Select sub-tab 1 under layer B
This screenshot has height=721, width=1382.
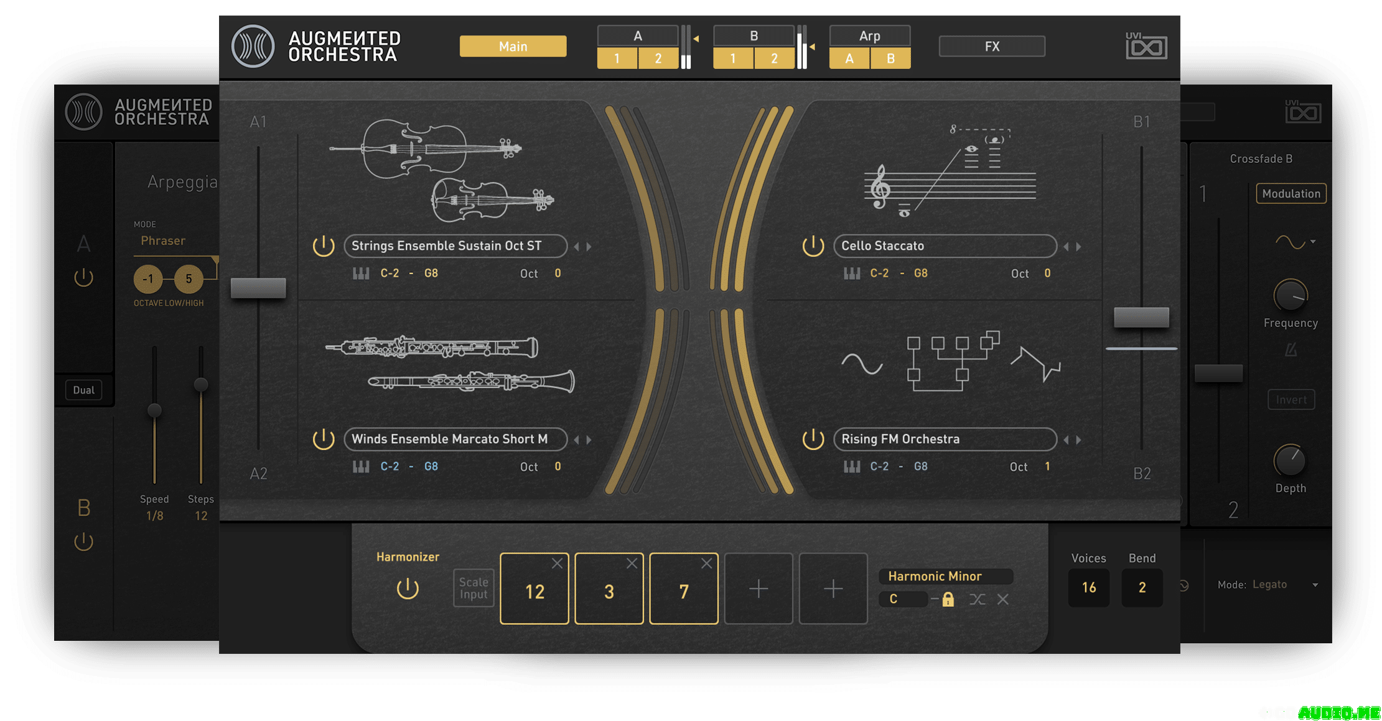(733, 58)
